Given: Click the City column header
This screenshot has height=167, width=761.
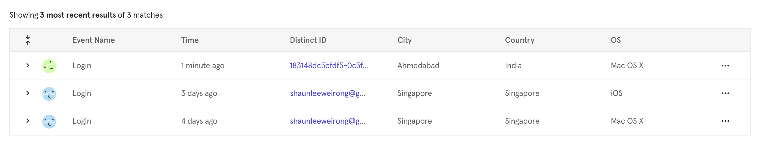Looking at the screenshot, I should (x=404, y=40).
